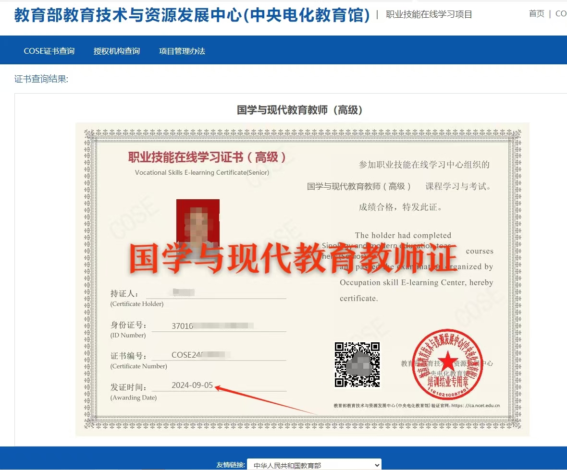567x470 pixels.
Task: Click the (Awarding Date) caption
Action: (134, 398)
